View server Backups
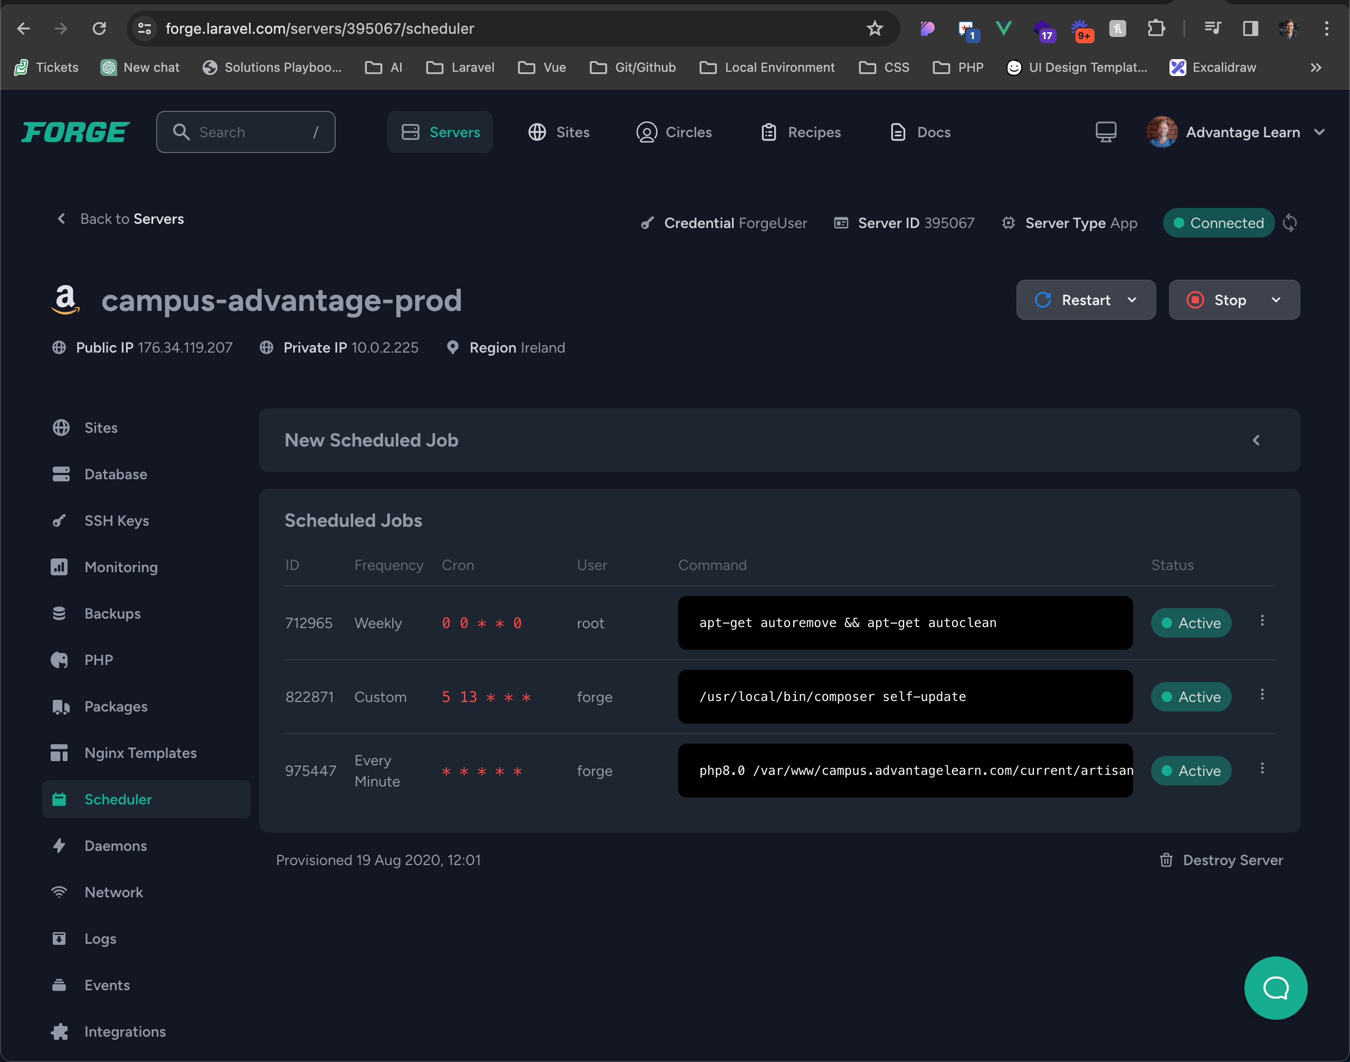The height and width of the screenshot is (1062, 1350). pyautogui.click(x=112, y=613)
